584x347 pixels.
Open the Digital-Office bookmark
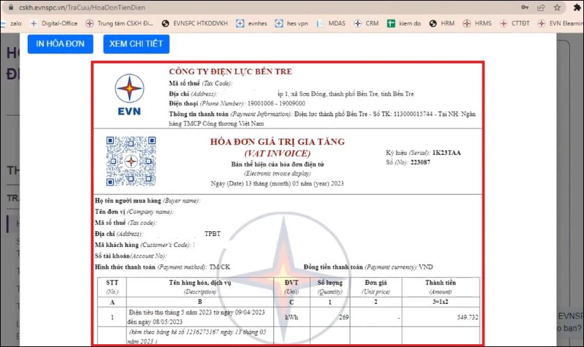tap(54, 24)
